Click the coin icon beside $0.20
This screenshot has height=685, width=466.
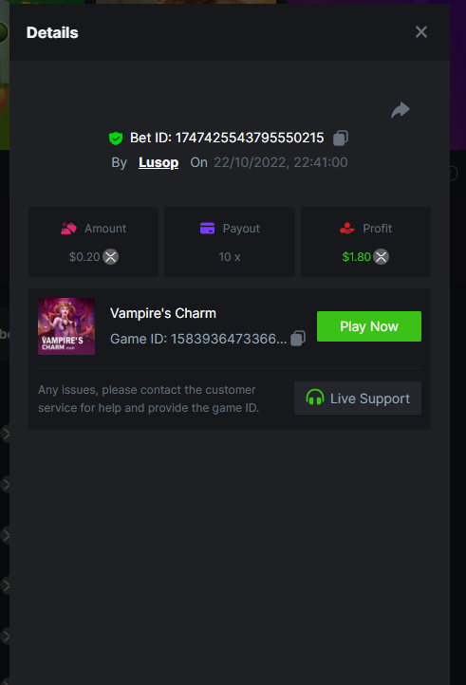point(111,257)
